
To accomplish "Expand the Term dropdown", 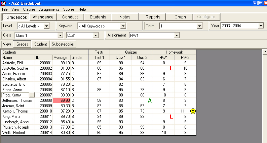I will click(199, 26).
